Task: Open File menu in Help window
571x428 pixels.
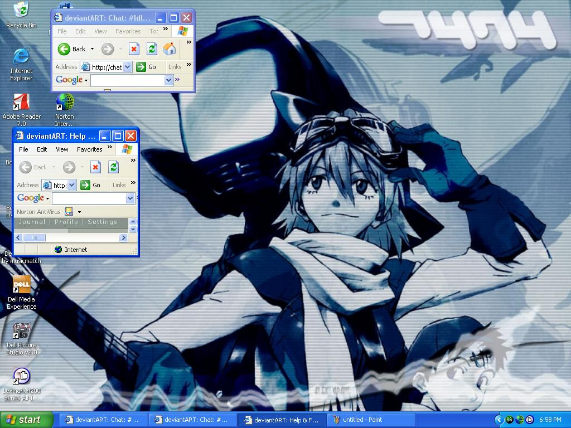Action: pyautogui.click(x=23, y=149)
